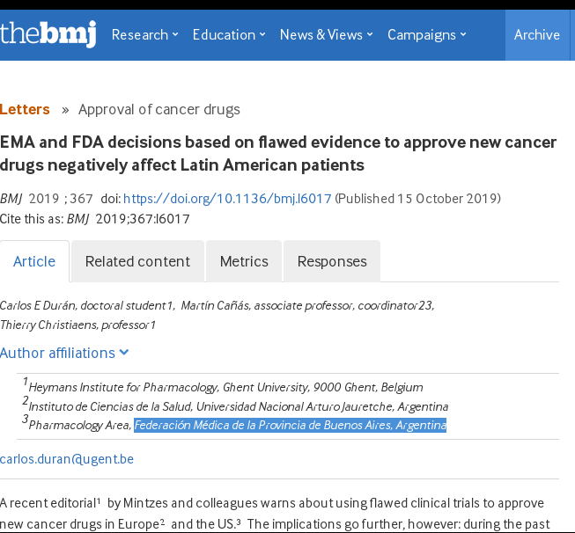The height and width of the screenshot is (533, 575).
Task: Open the article DOI link
Action: (227, 199)
